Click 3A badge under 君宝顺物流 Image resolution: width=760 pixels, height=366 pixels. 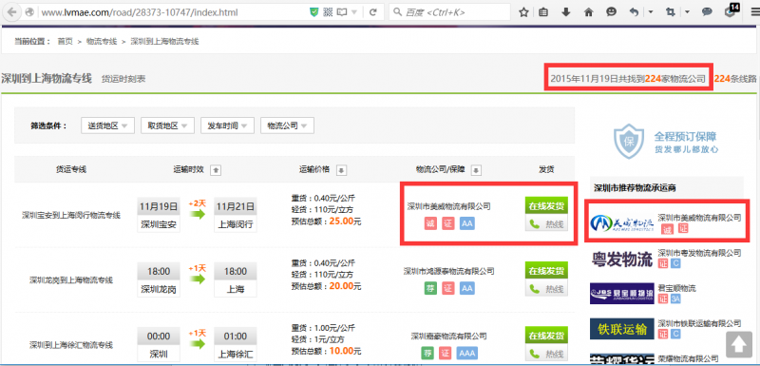tap(675, 299)
